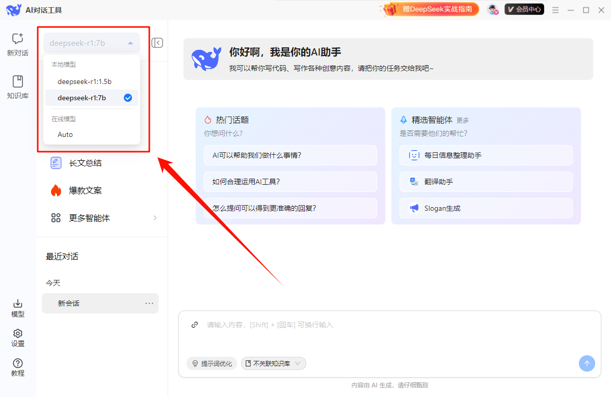Open the 爆款文案 agent item
This screenshot has height=397, width=611.
[x=85, y=190]
